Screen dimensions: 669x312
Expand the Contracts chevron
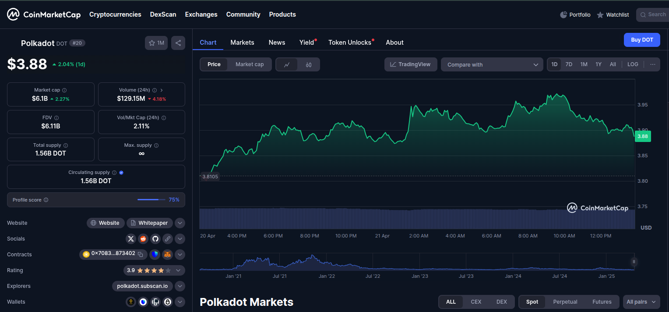click(180, 255)
